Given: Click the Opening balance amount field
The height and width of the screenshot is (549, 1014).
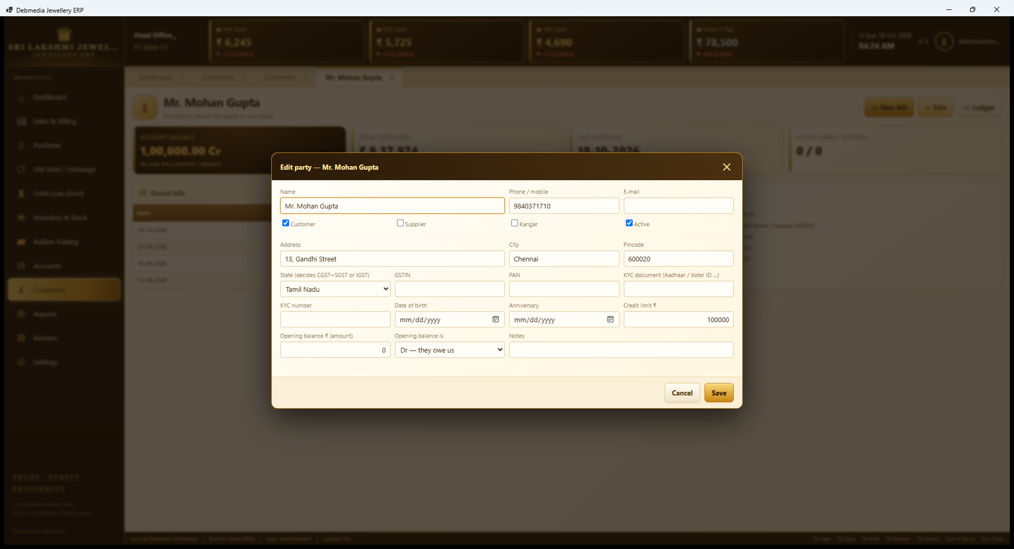Looking at the screenshot, I should click(335, 350).
